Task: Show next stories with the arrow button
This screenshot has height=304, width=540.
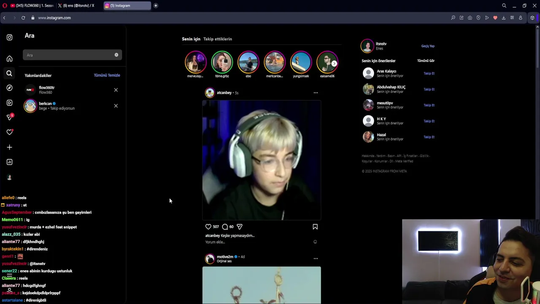Action: click(x=334, y=64)
